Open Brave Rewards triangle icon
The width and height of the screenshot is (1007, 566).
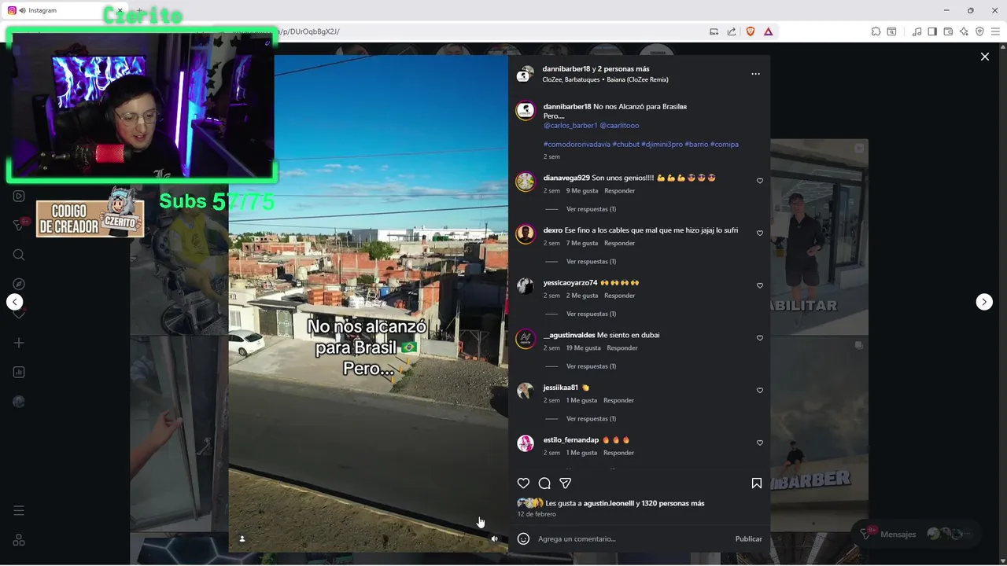(x=768, y=31)
